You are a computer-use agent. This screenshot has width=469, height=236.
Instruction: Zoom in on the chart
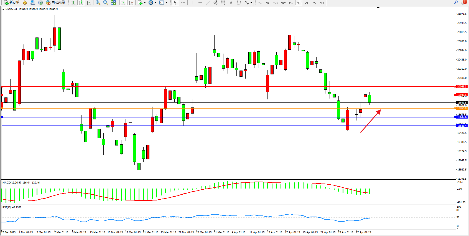pyautogui.click(x=98, y=2)
